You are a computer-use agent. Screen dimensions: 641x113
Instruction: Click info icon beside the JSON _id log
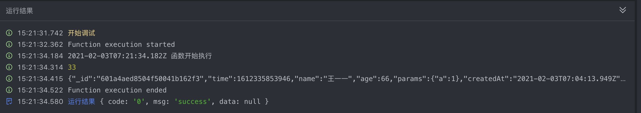(9, 79)
